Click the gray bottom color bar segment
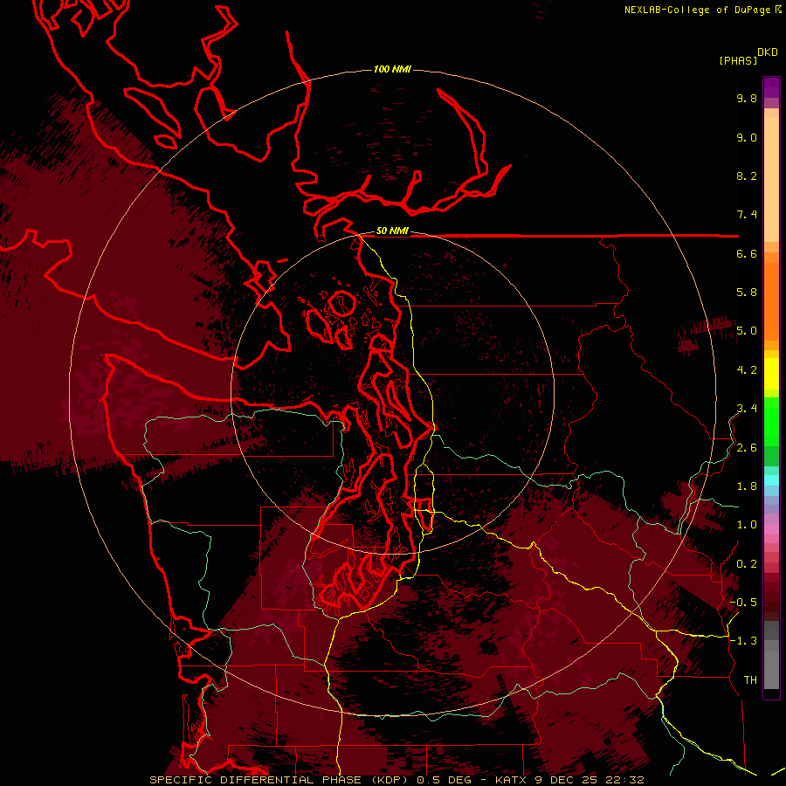786x786 pixels. pos(771,672)
